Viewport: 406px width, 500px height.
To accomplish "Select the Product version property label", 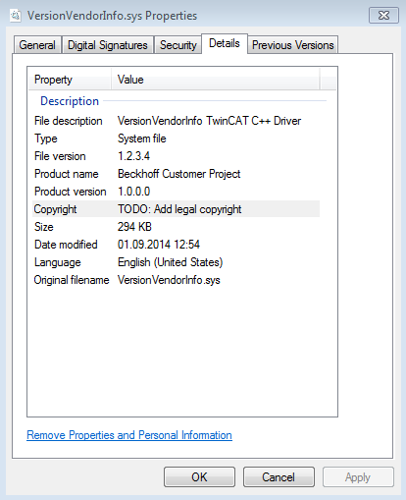I will coord(71,192).
